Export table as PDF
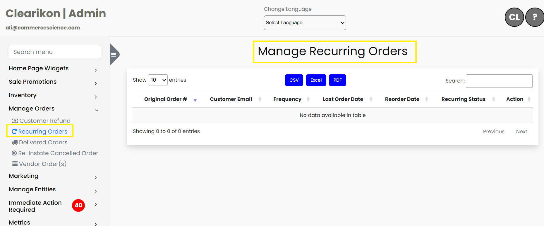Screen dimensions: 544x226 [337, 80]
